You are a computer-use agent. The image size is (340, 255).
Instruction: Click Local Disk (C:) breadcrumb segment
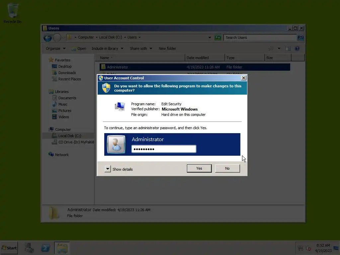click(x=111, y=37)
